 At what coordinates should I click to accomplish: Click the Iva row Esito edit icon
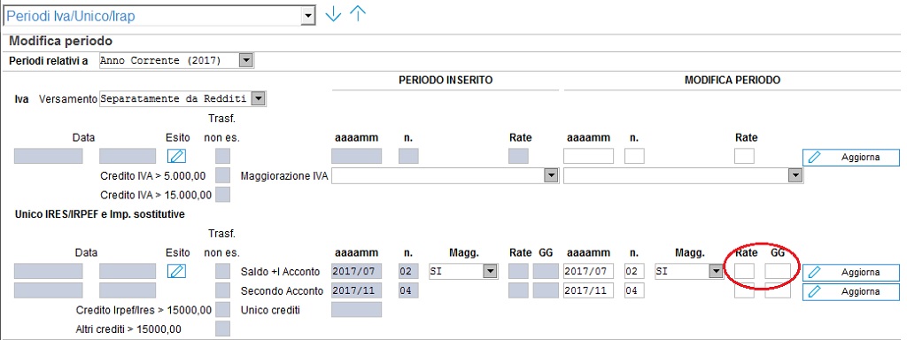coord(177,156)
